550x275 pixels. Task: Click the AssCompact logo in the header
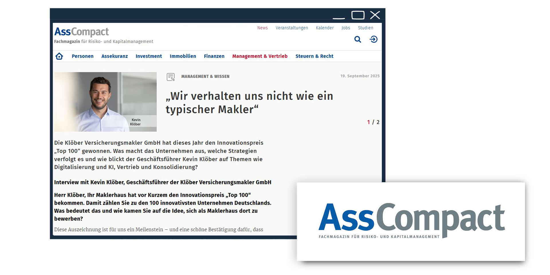(x=81, y=32)
